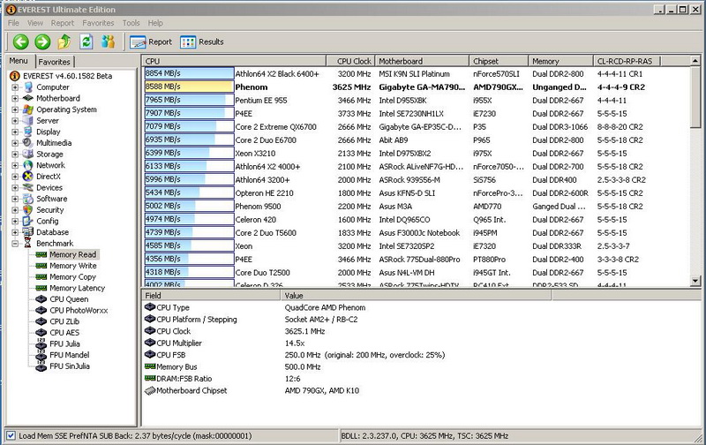Click the 8588 MB/s Phenom result bar
Screen dimensions: 706x445
[189, 87]
